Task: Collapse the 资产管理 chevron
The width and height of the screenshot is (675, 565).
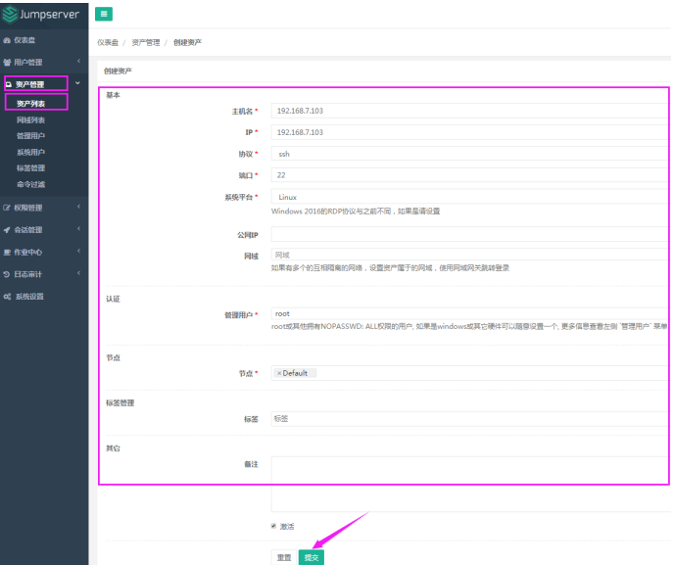Action: click(x=78, y=83)
